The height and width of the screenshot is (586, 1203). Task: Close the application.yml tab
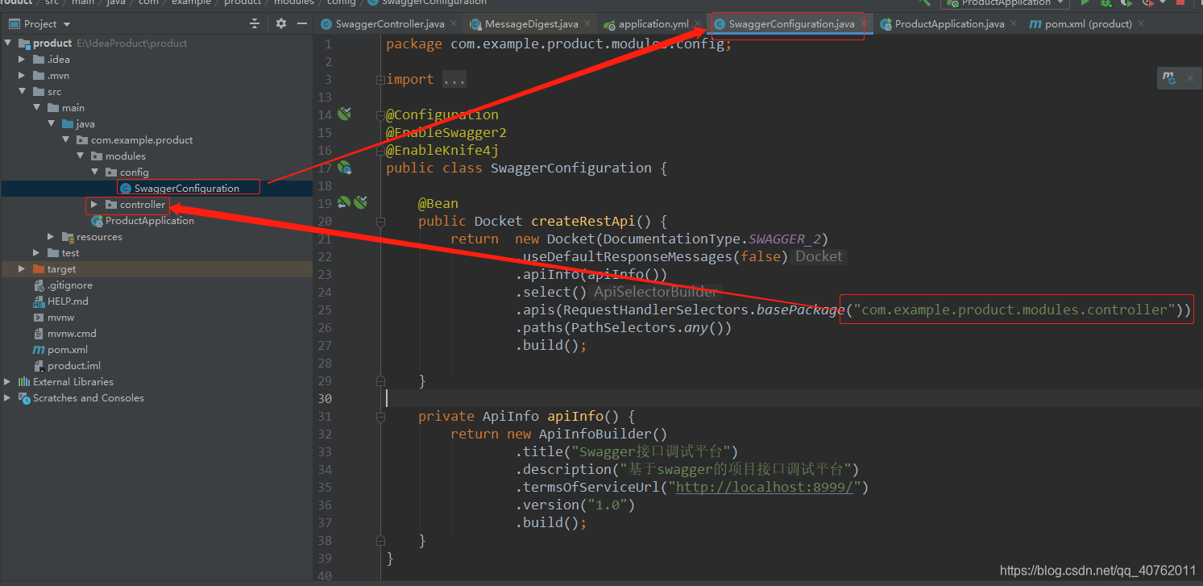(698, 24)
